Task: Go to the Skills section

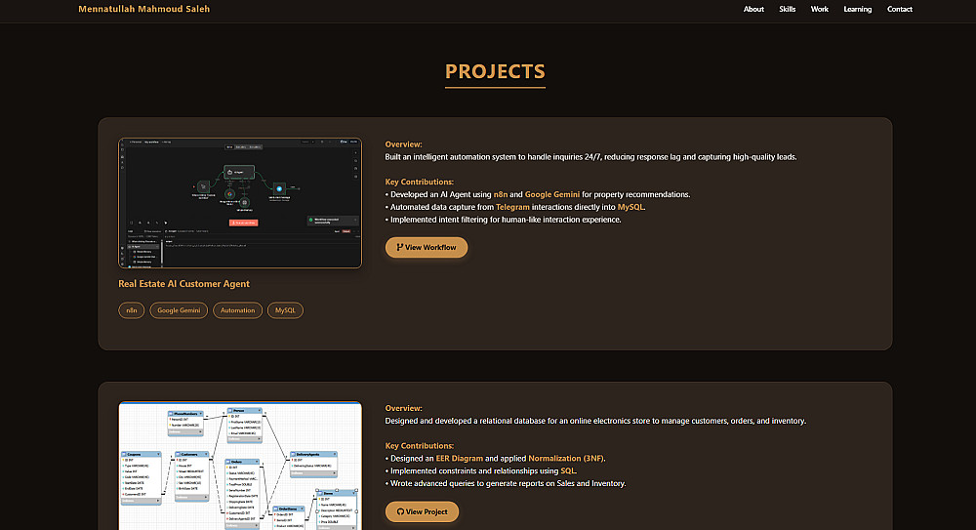Action: pyautogui.click(x=787, y=10)
